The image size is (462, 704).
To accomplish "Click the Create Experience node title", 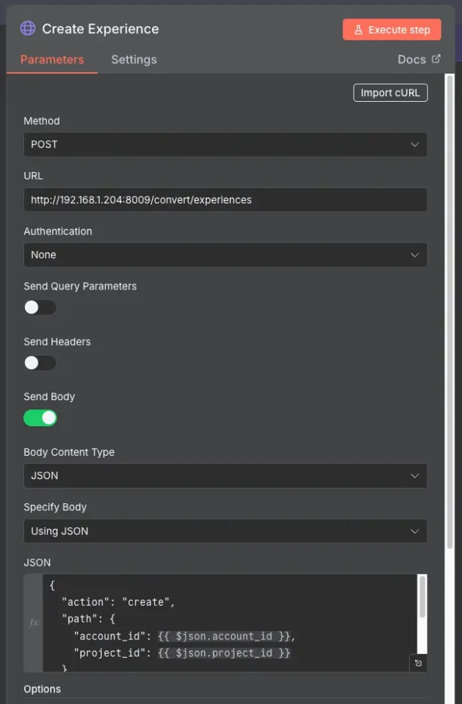I will [x=100, y=29].
